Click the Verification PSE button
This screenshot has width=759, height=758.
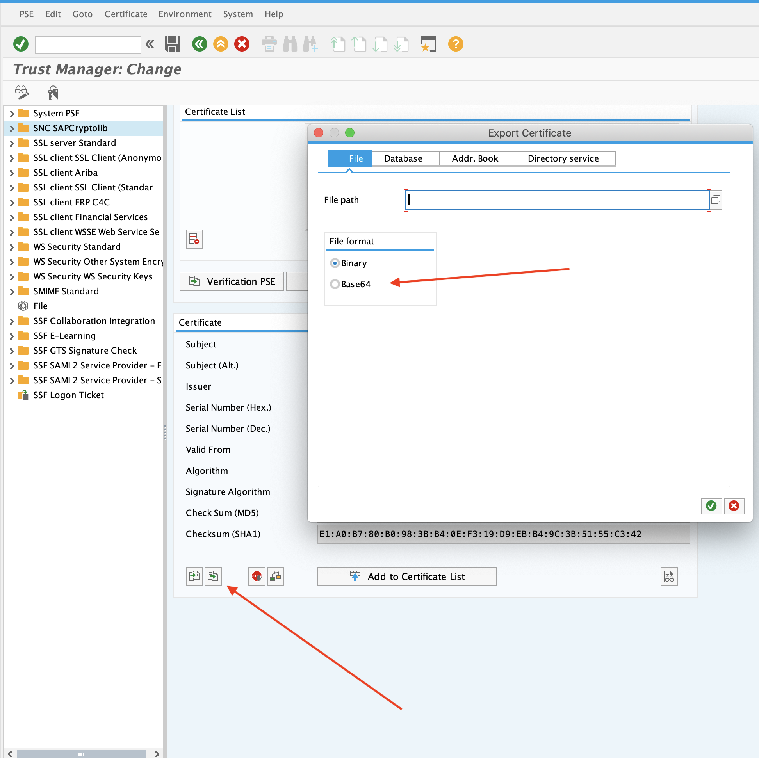[232, 281]
